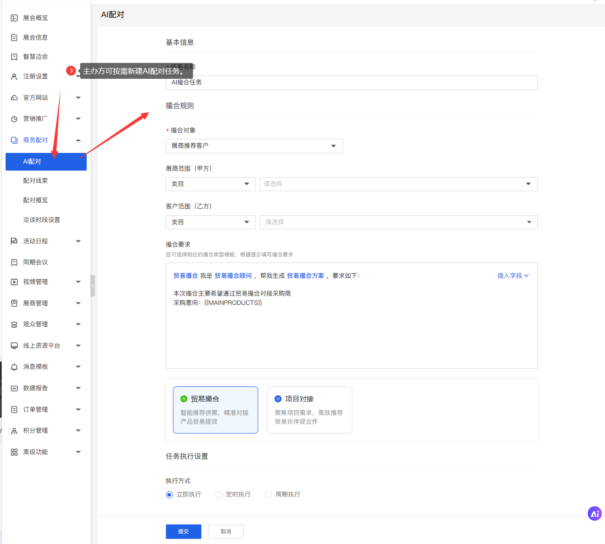Image resolution: width=605 pixels, height=544 pixels.
Task: Click the 任务名称 input field
Action: (351, 83)
